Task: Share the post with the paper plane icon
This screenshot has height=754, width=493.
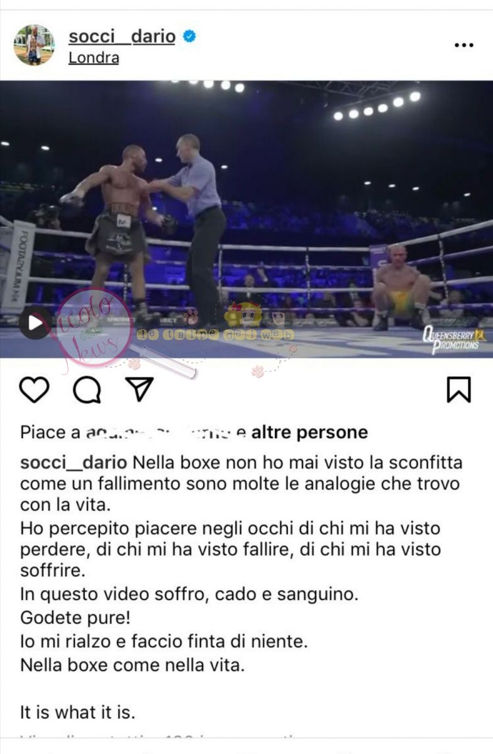Action: coord(139,389)
